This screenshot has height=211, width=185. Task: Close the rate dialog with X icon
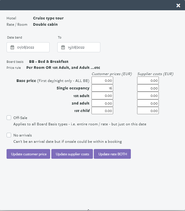[x=178, y=5]
